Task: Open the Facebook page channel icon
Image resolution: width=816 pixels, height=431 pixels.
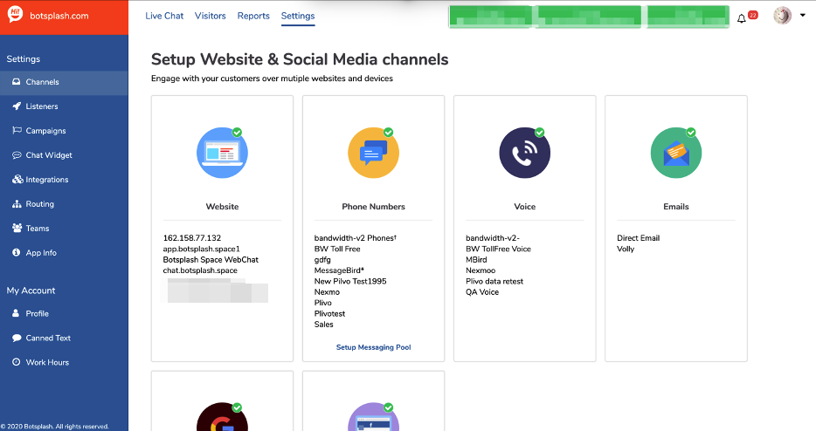Action: 374,417
